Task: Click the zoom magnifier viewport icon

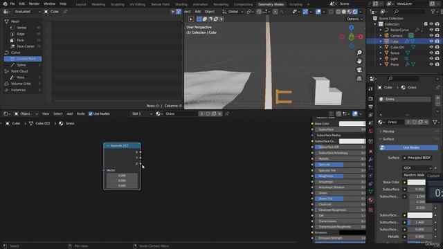Action: click(359, 53)
